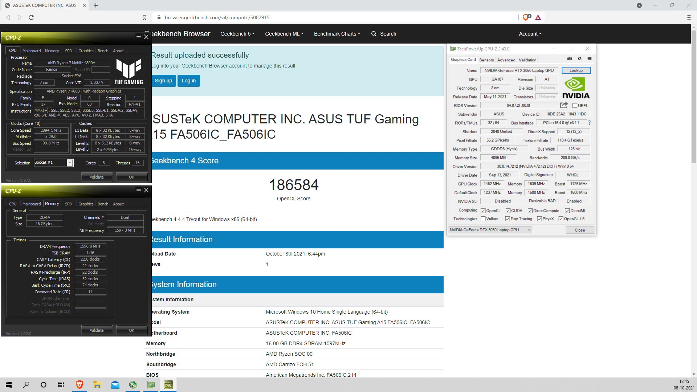Open Task View in taskbar
The image size is (697, 392).
[61, 385]
